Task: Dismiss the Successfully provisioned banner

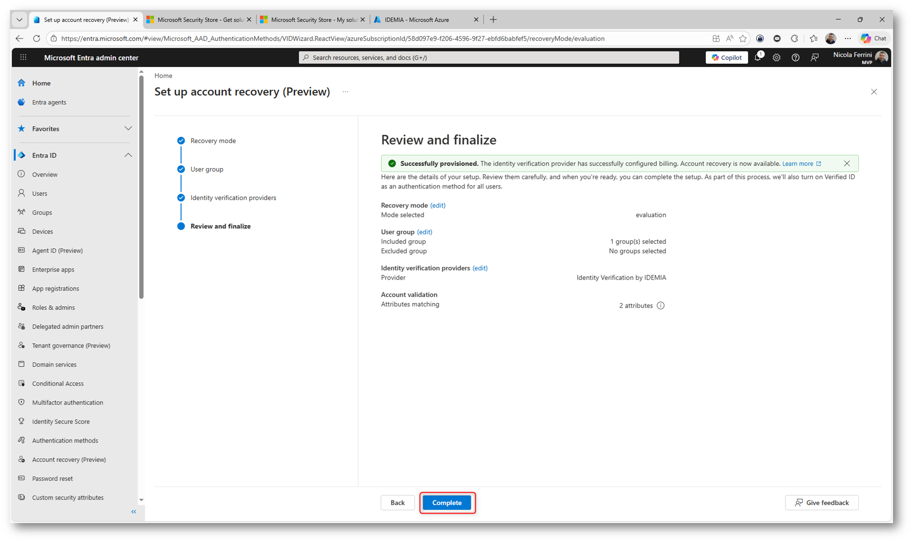Action: [846, 163]
